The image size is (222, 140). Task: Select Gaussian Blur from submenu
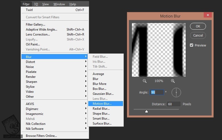(x=103, y=94)
